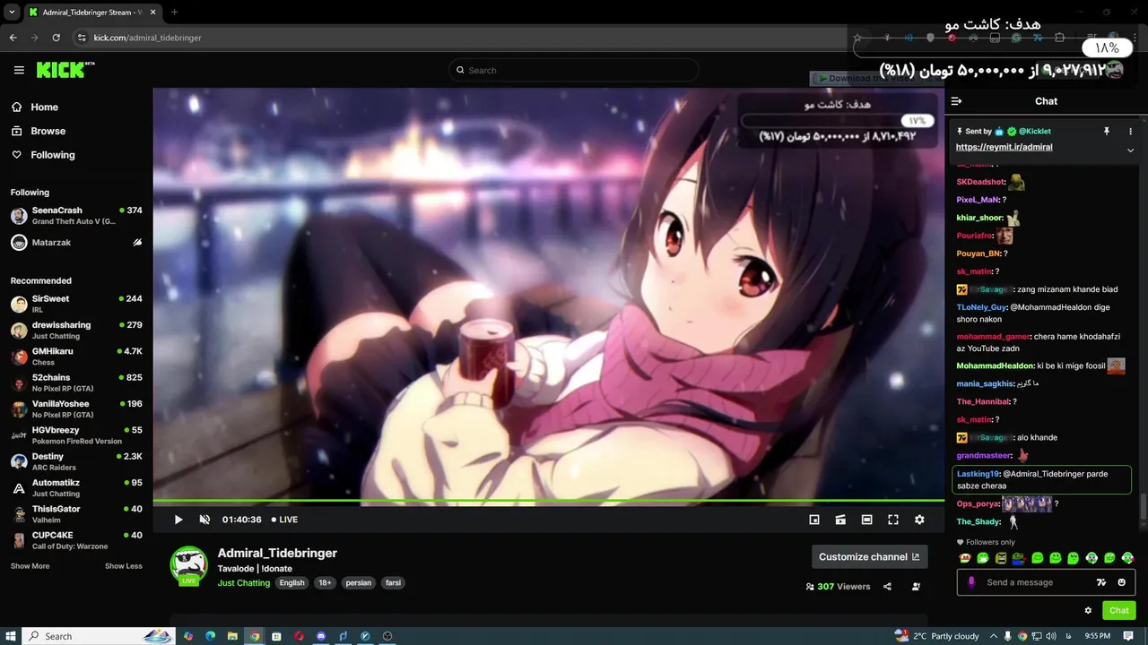Unpin the pinned Kicklet message
The height and width of the screenshot is (645, 1148).
point(1106,131)
